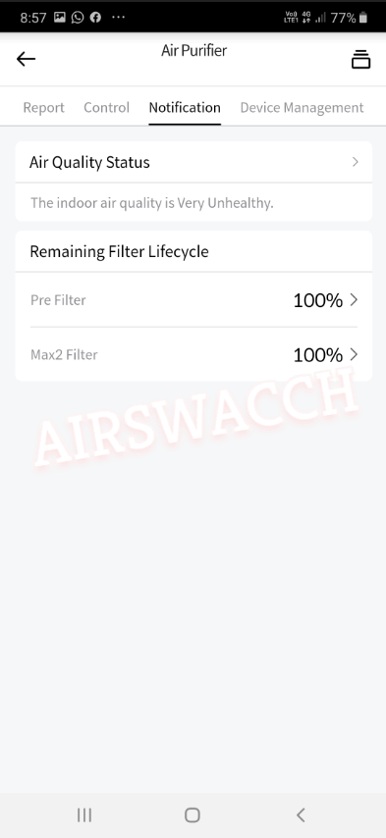Tap the Max2 Filter 100% value
The width and height of the screenshot is (386, 838).
[318, 355]
